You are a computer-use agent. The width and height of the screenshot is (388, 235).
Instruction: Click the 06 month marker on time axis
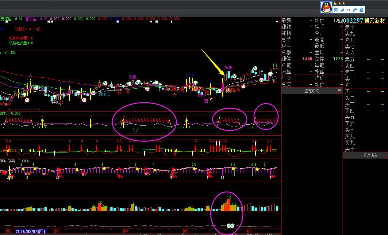coord(249,231)
